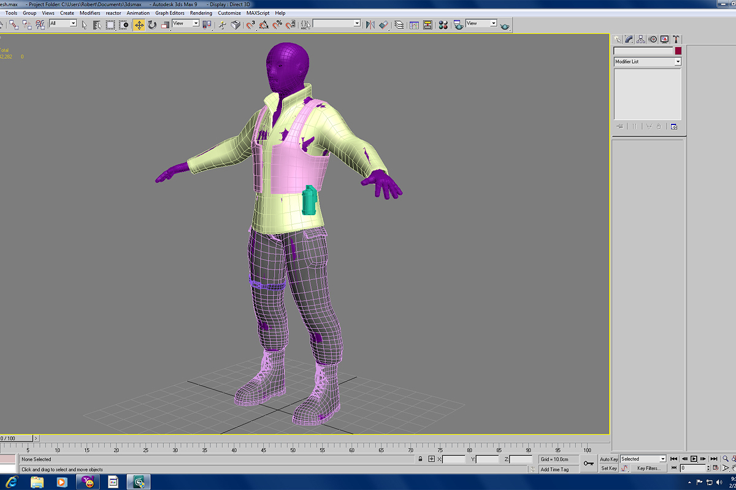
Task: Open the Named Selection Sets dropdown
Action: pos(337,23)
